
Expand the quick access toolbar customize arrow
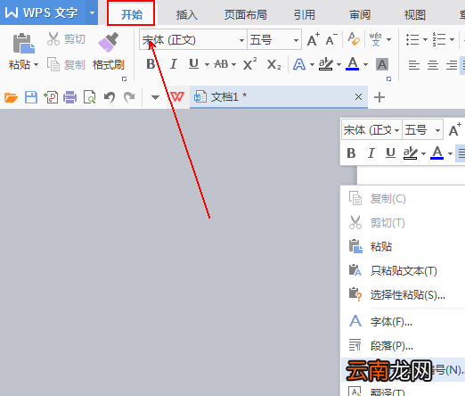[155, 97]
